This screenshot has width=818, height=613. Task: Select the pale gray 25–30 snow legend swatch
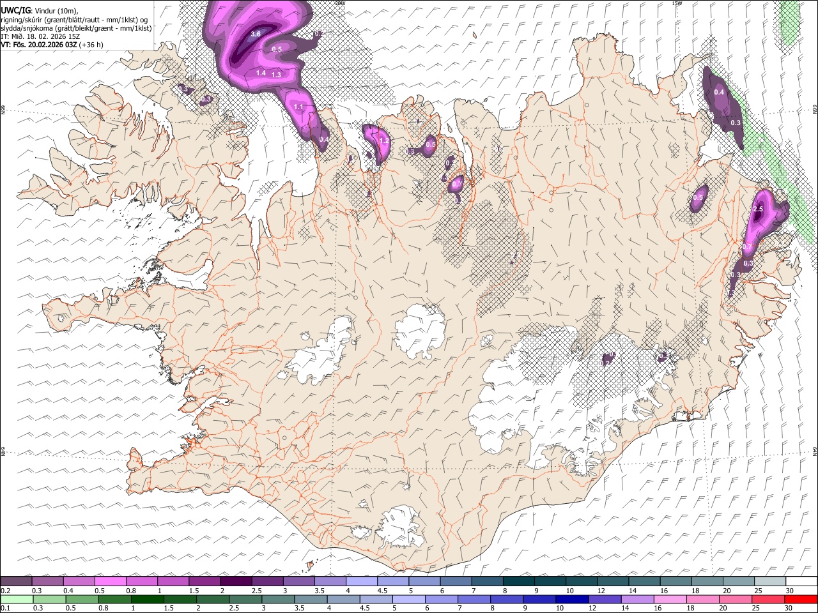click(771, 582)
